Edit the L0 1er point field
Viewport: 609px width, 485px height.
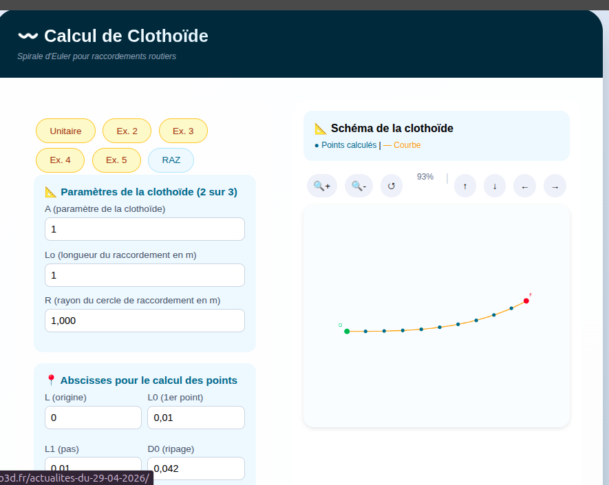(196, 418)
